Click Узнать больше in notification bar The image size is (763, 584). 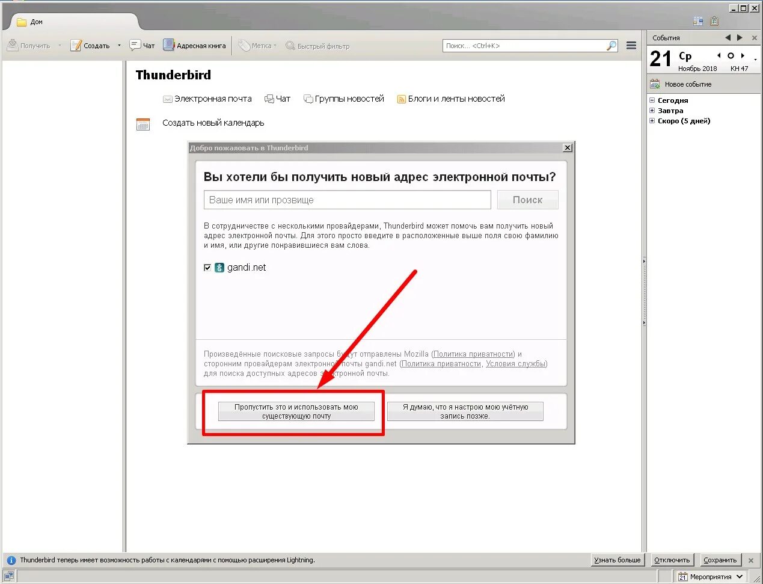pyautogui.click(x=617, y=560)
